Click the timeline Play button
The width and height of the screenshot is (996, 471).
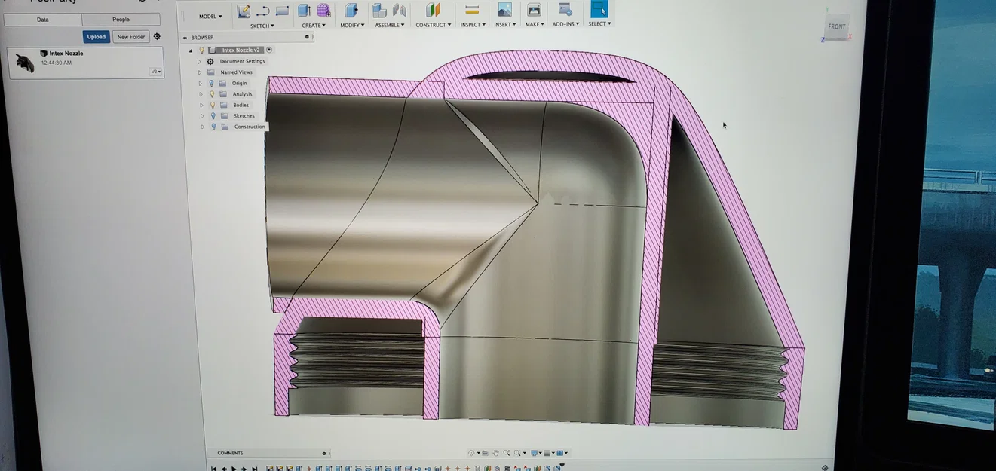point(234,469)
